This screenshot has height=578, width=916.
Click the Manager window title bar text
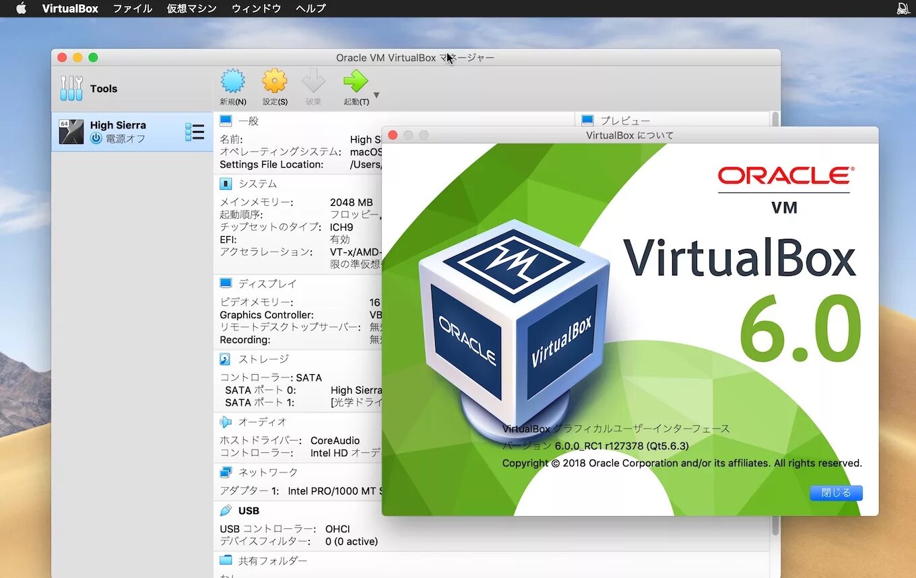click(x=416, y=58)
